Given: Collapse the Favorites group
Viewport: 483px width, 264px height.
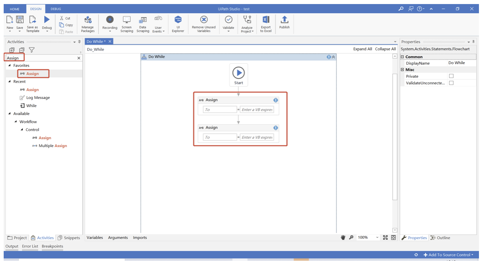Looking at the screenshot, I should coord(10,65).
